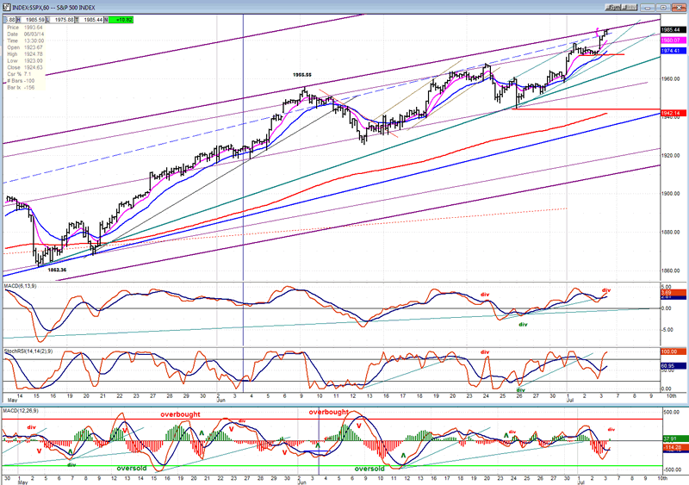Click the 500.00 label on lower MACD axis

[672, 413]
